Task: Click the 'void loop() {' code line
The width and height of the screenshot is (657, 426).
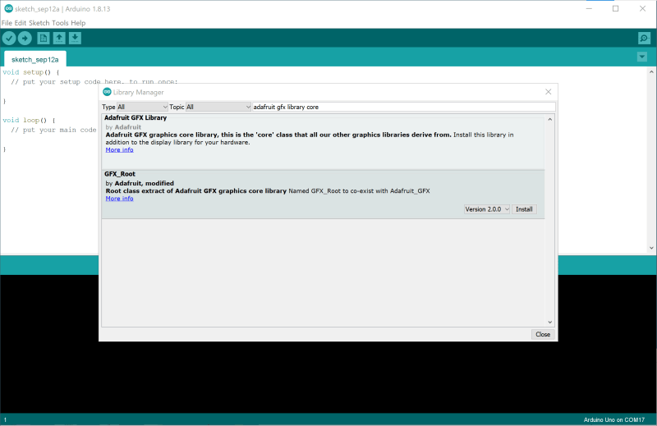Action: [x=29, y=120]
